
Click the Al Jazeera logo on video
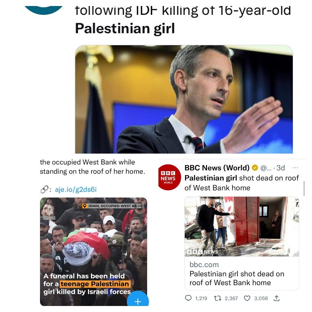pyautogui.click(x=49, y=212)
